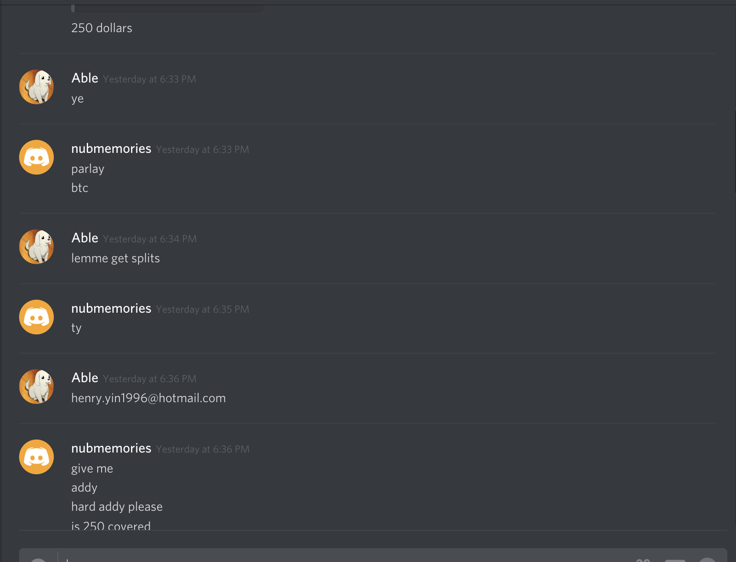The image size is (736, 562).
Task: Click the 'Yesterday at 6:34 PM' timestamp
Action: pos(150,239)
